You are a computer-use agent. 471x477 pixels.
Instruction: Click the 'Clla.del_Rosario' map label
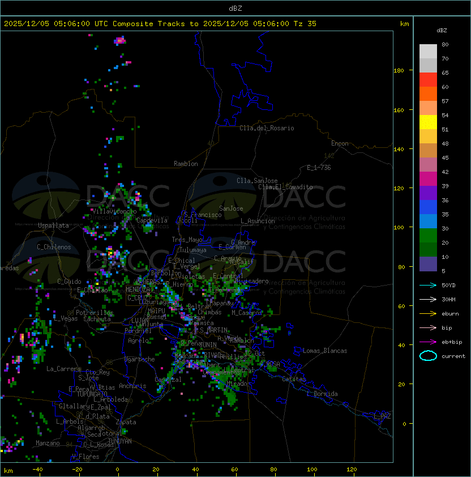tap(267, 128)
